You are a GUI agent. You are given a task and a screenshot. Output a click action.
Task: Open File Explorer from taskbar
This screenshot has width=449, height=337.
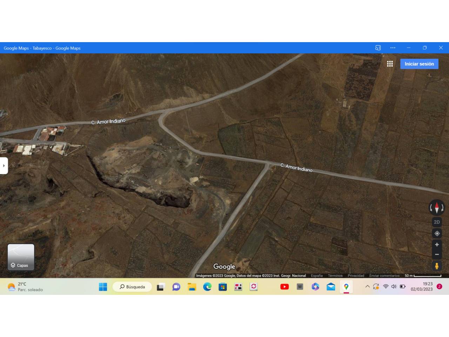[192, 287]
